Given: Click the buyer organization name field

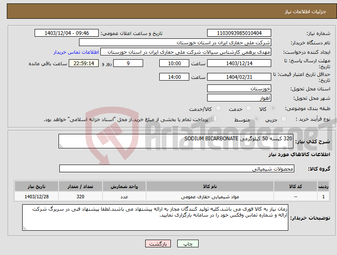Looking at the screenshot, I should click(175, 43).
